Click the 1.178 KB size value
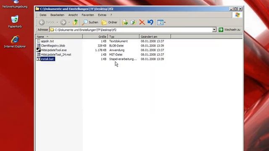The image size is (269, 151). coord(101,50)
